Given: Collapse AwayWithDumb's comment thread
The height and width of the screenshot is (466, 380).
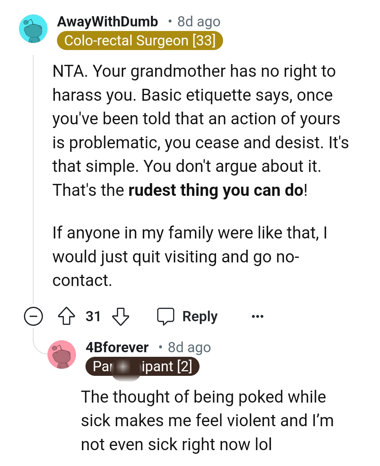Looking at the screenshot, I should click(33, 316).
